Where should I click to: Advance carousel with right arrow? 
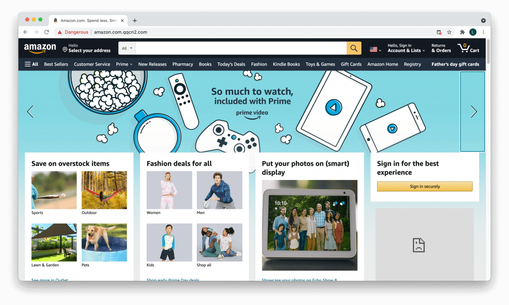click(473, 112)
